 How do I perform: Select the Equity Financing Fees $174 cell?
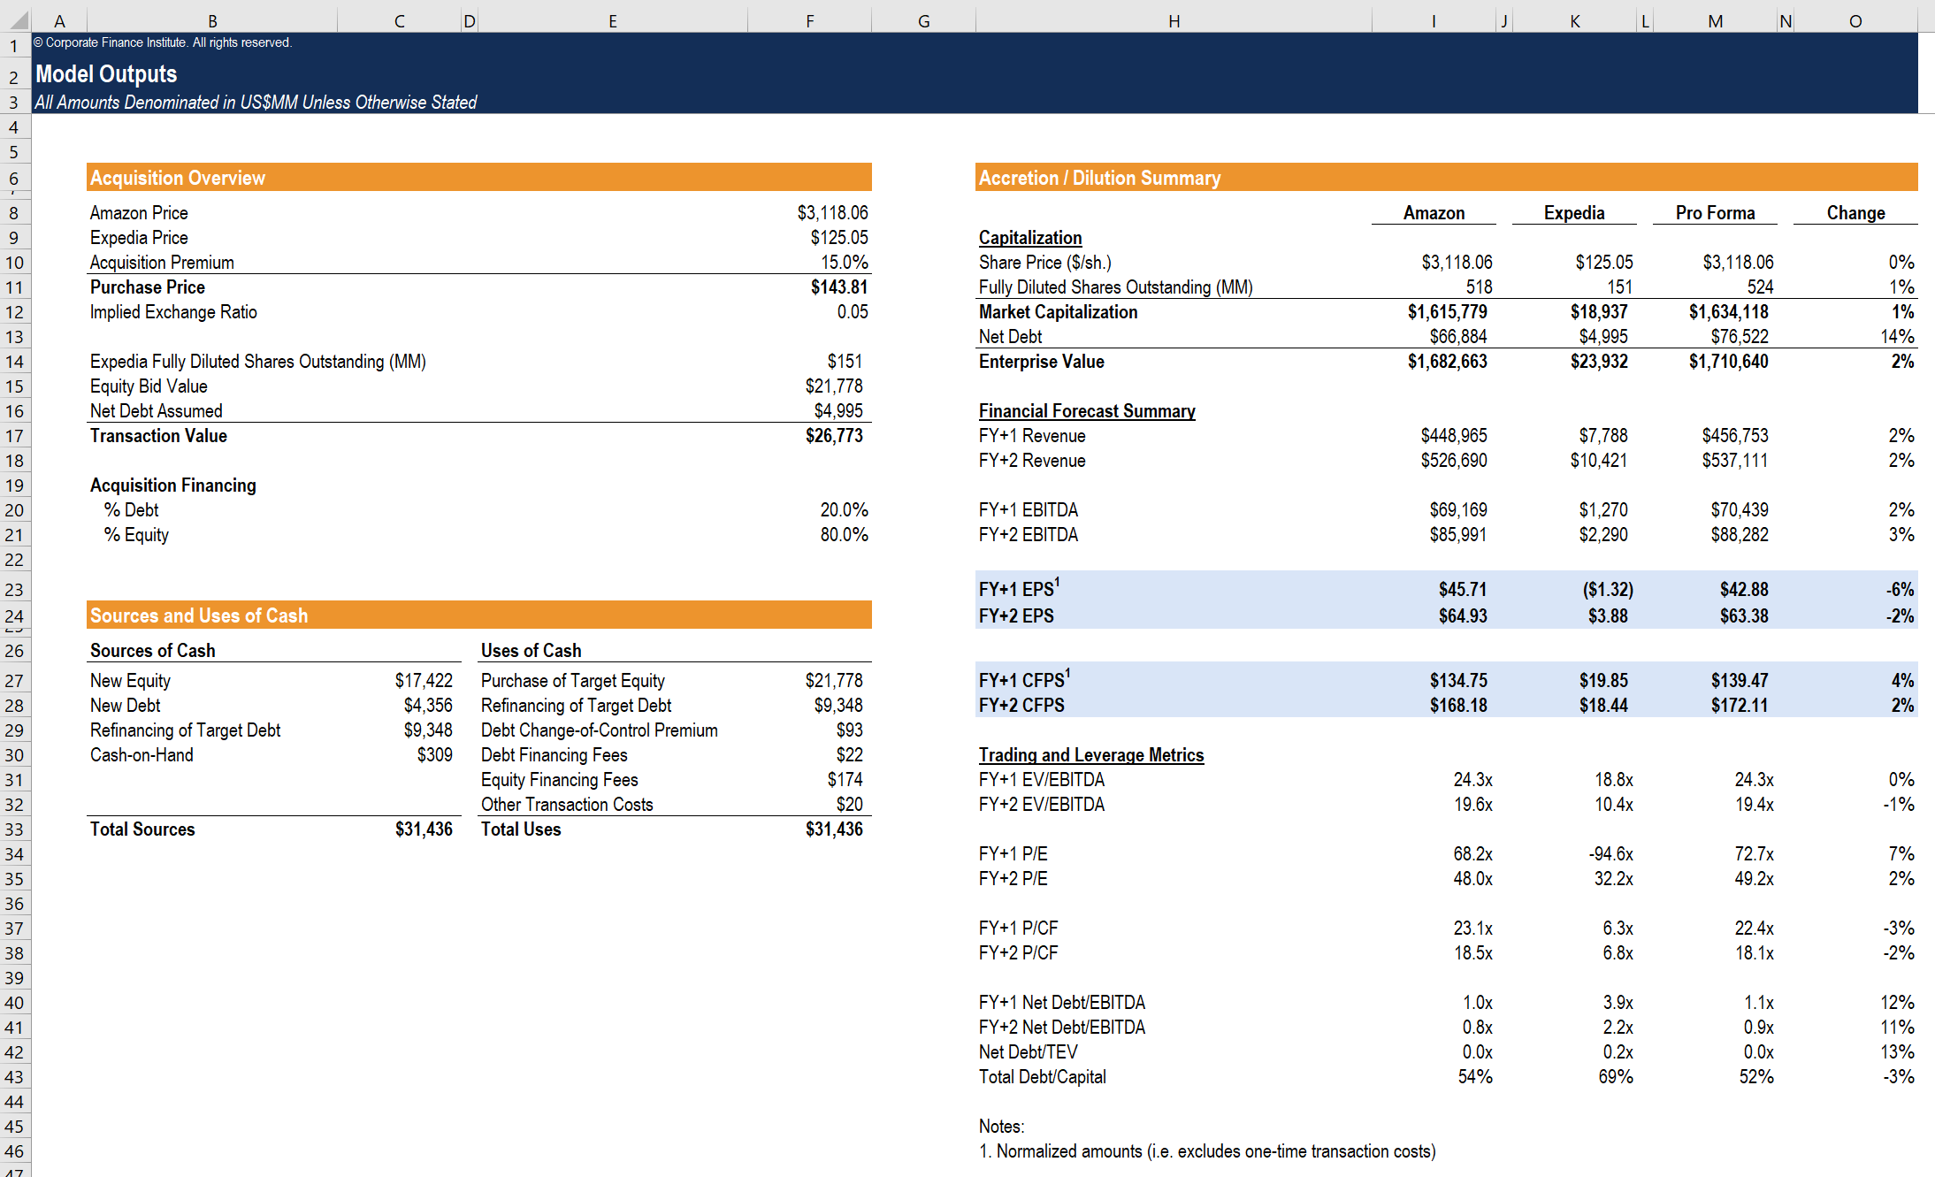[x=844, y=780]
